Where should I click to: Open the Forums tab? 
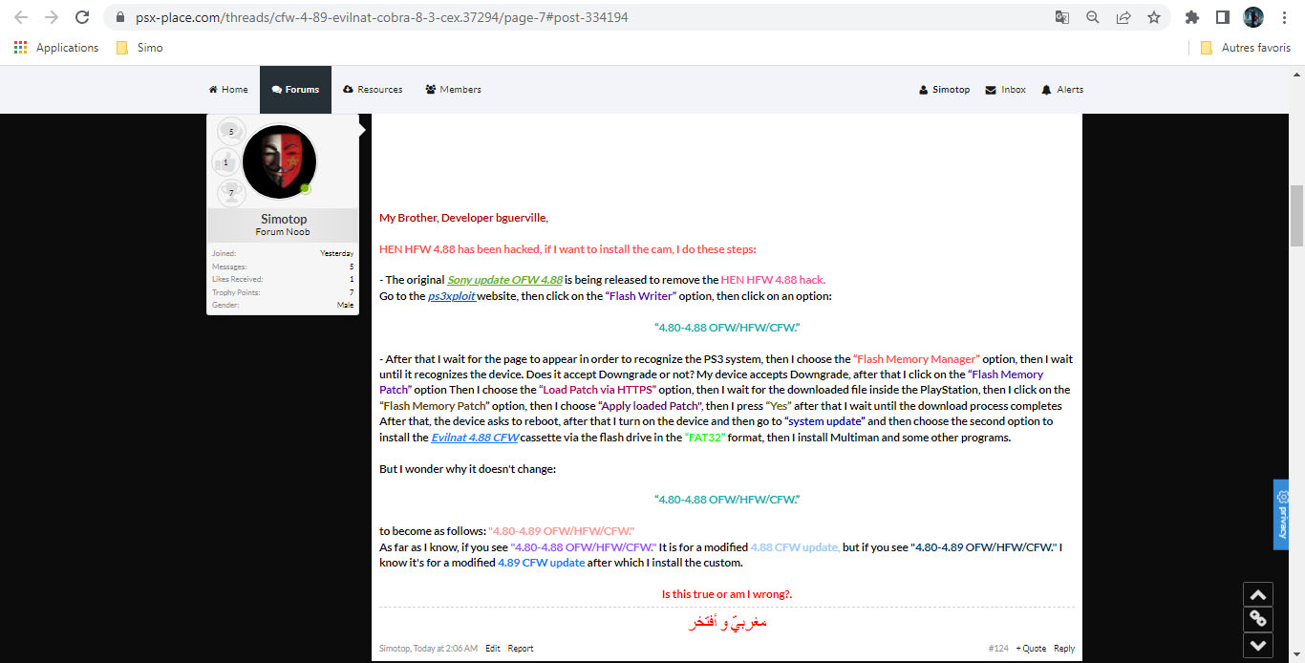click(x=295, y=90)
